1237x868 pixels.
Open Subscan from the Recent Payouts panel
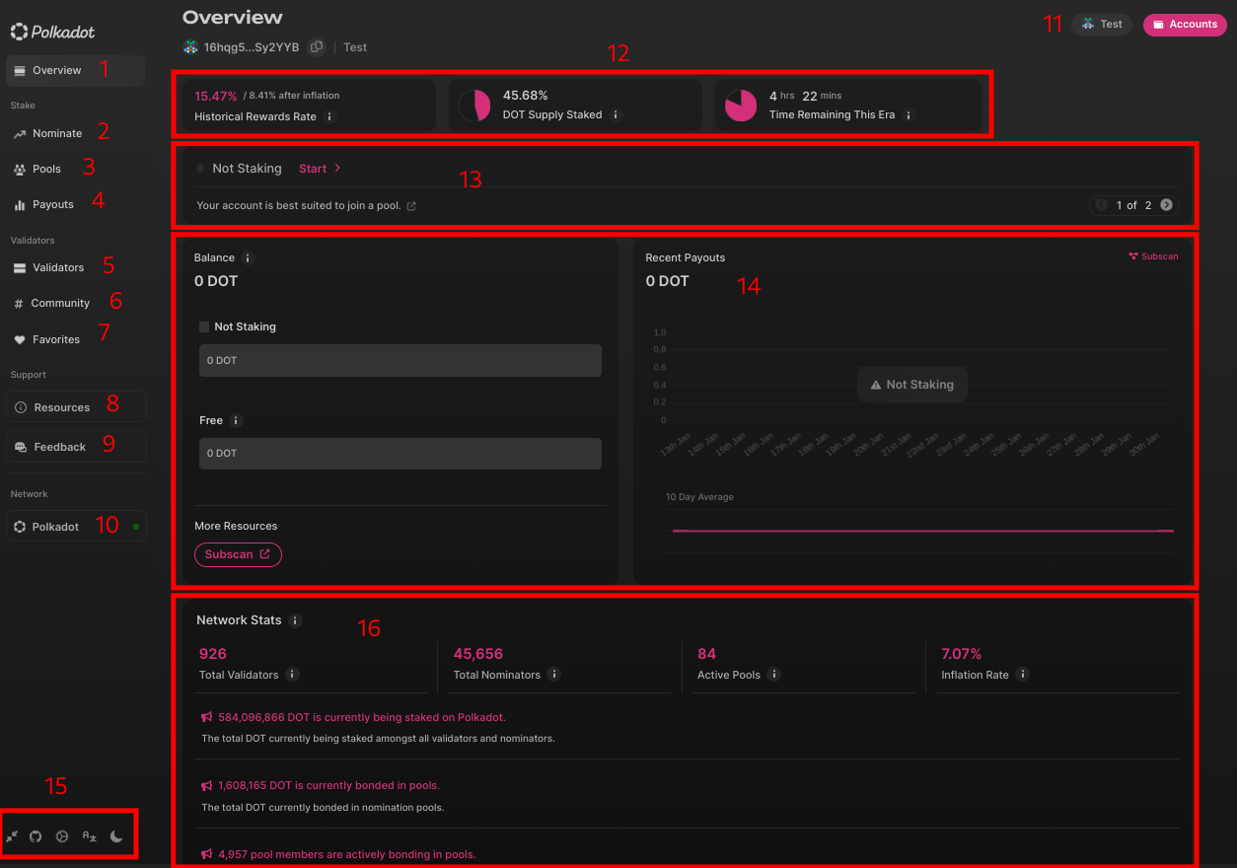click(1153, 256)
